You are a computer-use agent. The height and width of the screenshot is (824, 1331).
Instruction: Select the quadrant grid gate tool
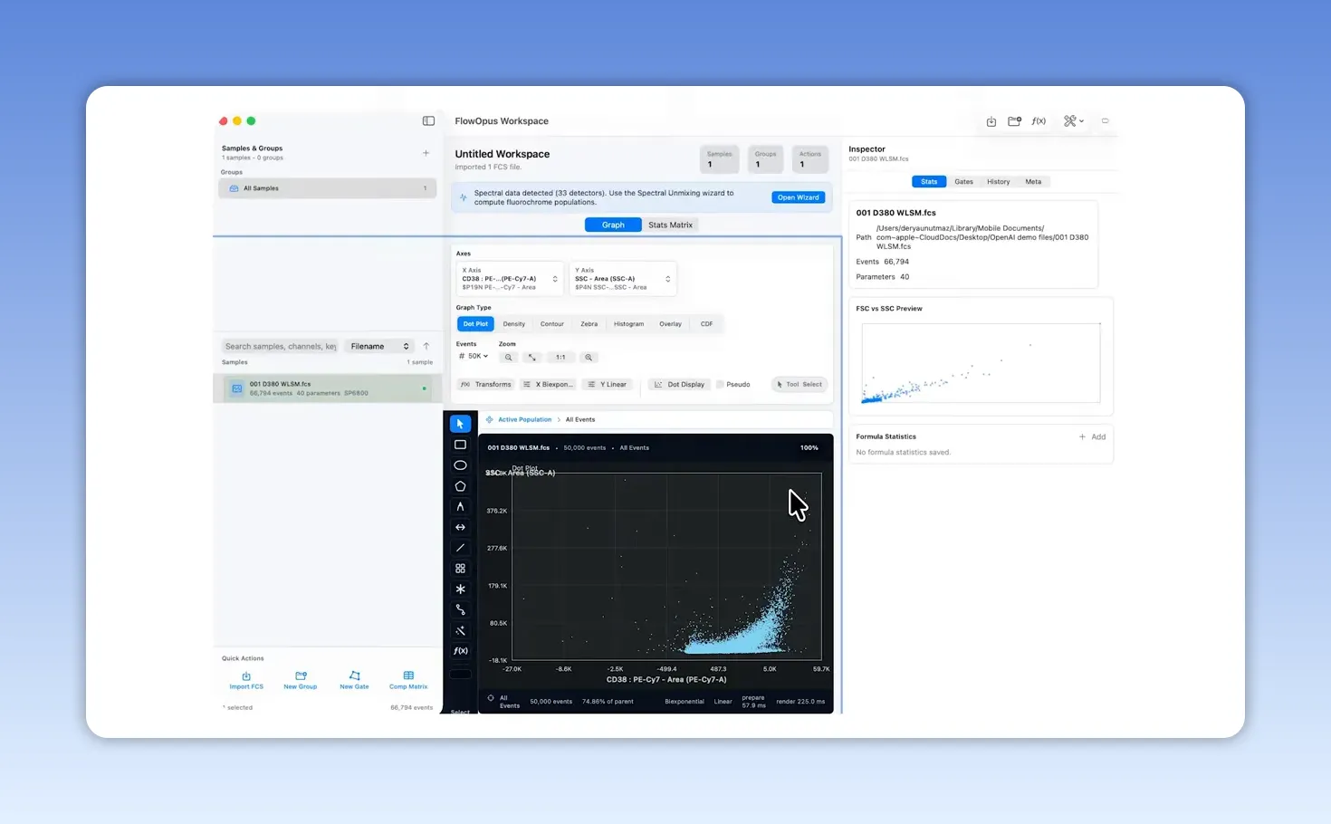tap(460, 569)
